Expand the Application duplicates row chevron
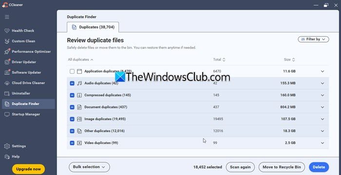This screenshot has height=175, width=341. pos(322,71)
